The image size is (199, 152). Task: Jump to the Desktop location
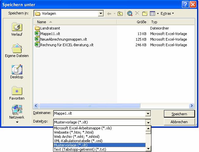tap(17, 72)
